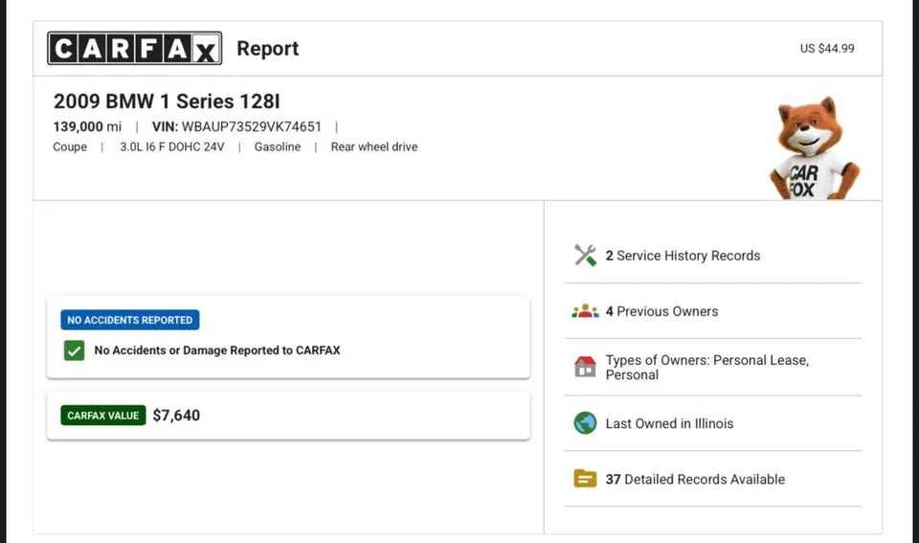Click the CARFAX logo

click(x=134, y=48)
